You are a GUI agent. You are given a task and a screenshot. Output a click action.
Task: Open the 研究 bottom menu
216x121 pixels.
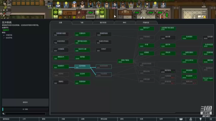pyautogui.click(x=127, y=119)
